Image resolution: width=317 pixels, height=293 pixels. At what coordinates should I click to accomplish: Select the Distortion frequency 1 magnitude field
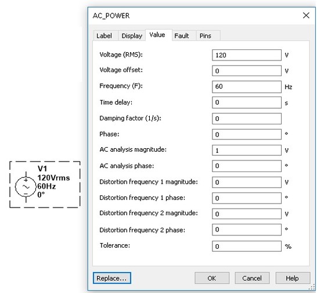[x=247, y=182]
